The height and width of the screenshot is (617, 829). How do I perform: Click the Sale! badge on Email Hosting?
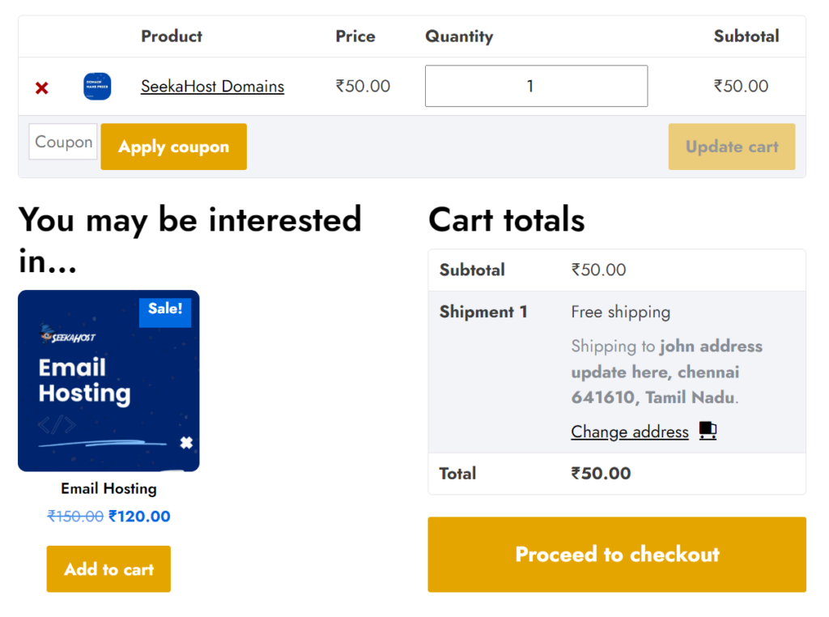tap(165, 308)
